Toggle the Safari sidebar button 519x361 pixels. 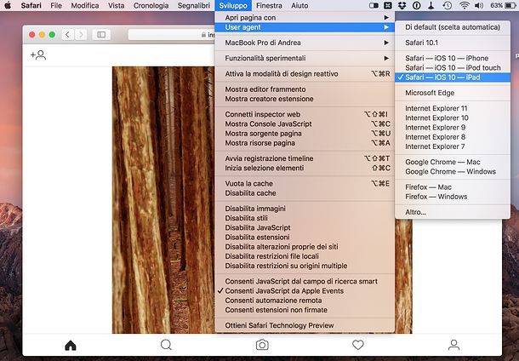[x=101, y=35]
